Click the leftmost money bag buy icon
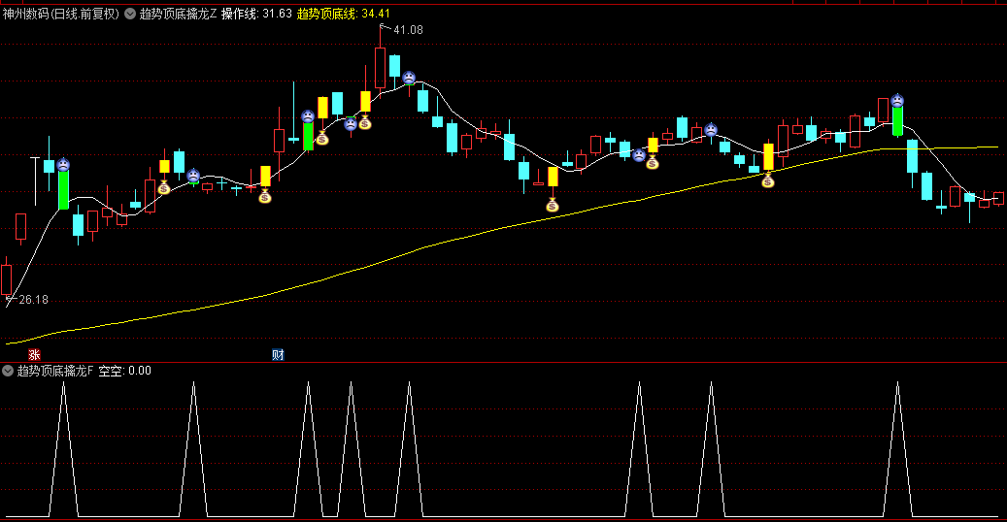Viewport: 1007px width, 522px height. [164, 187]
